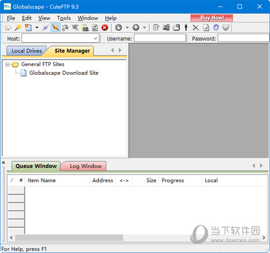
Task: Close bottom pane with small x button
Action: (4, 162)
